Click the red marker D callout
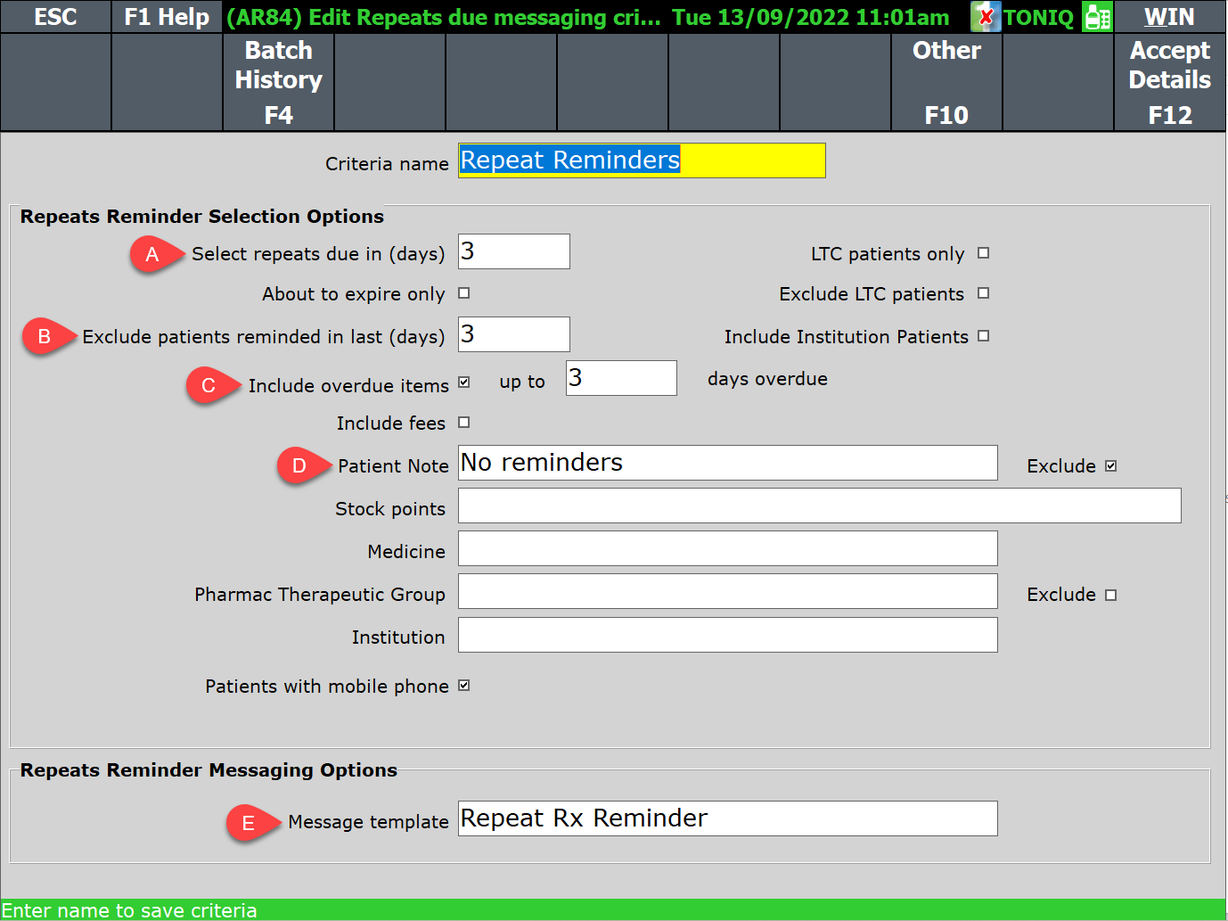The image size is (1228, 921). click(x=299, y=465)
